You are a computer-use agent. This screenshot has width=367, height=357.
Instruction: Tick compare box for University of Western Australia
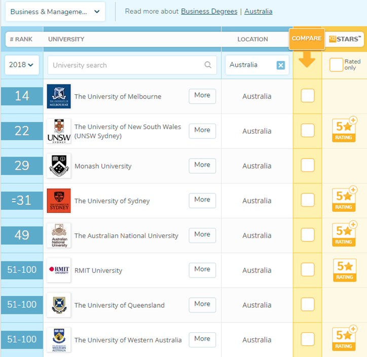coord(307,339)
